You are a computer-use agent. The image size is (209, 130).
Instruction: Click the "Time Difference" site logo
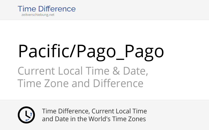(47, 9)
